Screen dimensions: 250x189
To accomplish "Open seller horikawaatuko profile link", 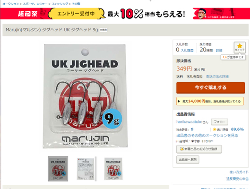I will click(x=192, y=122).
